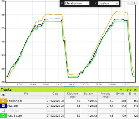139x119 pixels.
Task: Click the blue panel resize handle below chart
Action: [69, 87]
